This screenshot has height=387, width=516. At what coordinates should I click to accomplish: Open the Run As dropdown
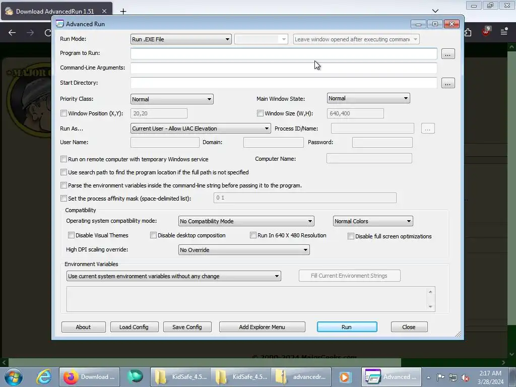coord(201,128)
